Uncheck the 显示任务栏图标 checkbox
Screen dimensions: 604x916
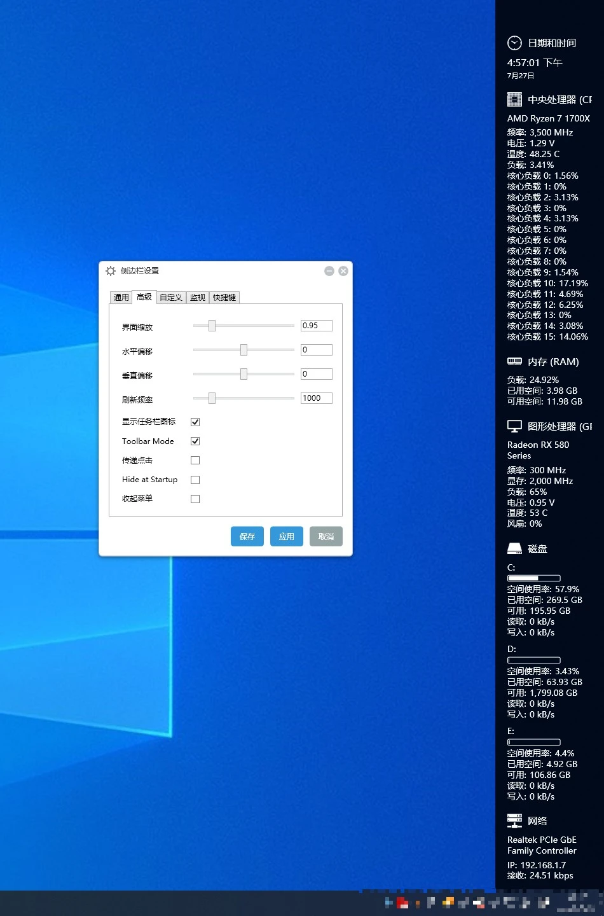pyautogui.click(x=195, y=422)
